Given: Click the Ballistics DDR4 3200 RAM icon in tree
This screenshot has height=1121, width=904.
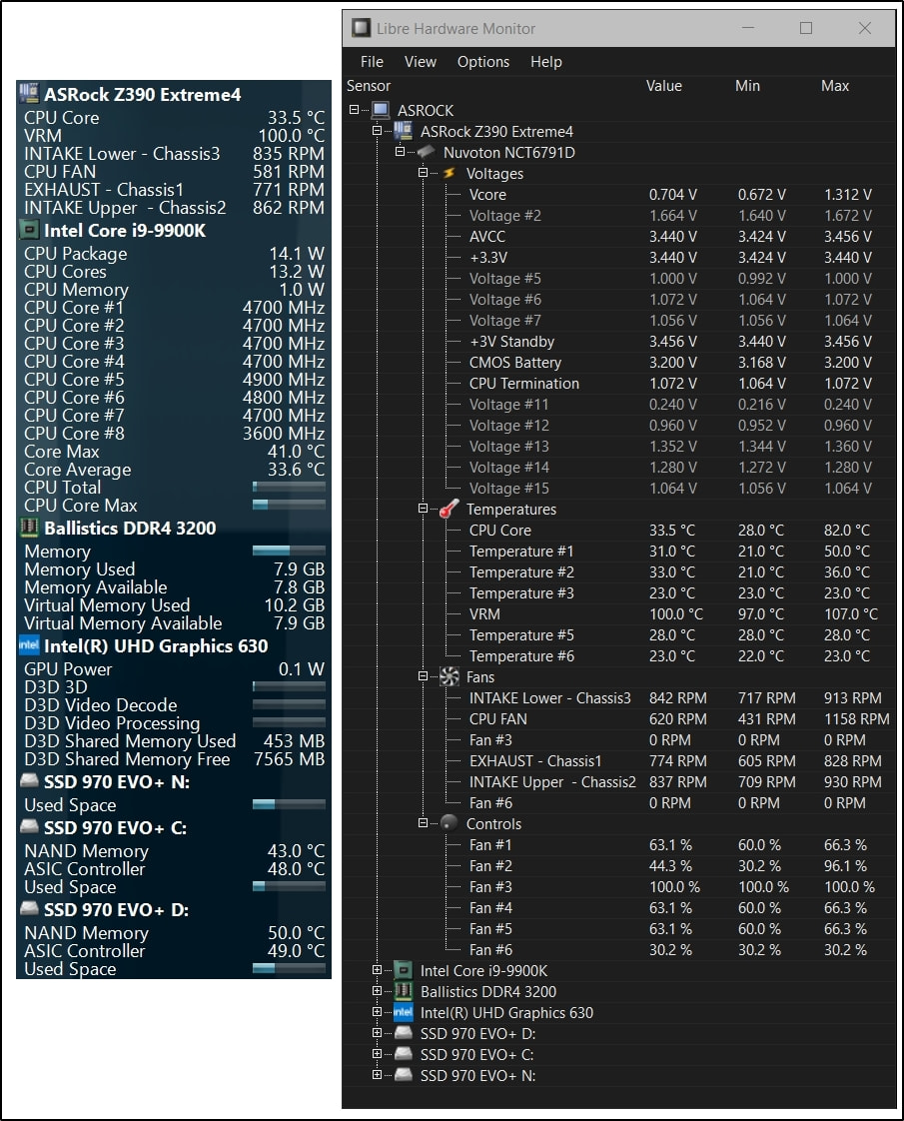Looking at the screenshot, I should pos(404,992).
